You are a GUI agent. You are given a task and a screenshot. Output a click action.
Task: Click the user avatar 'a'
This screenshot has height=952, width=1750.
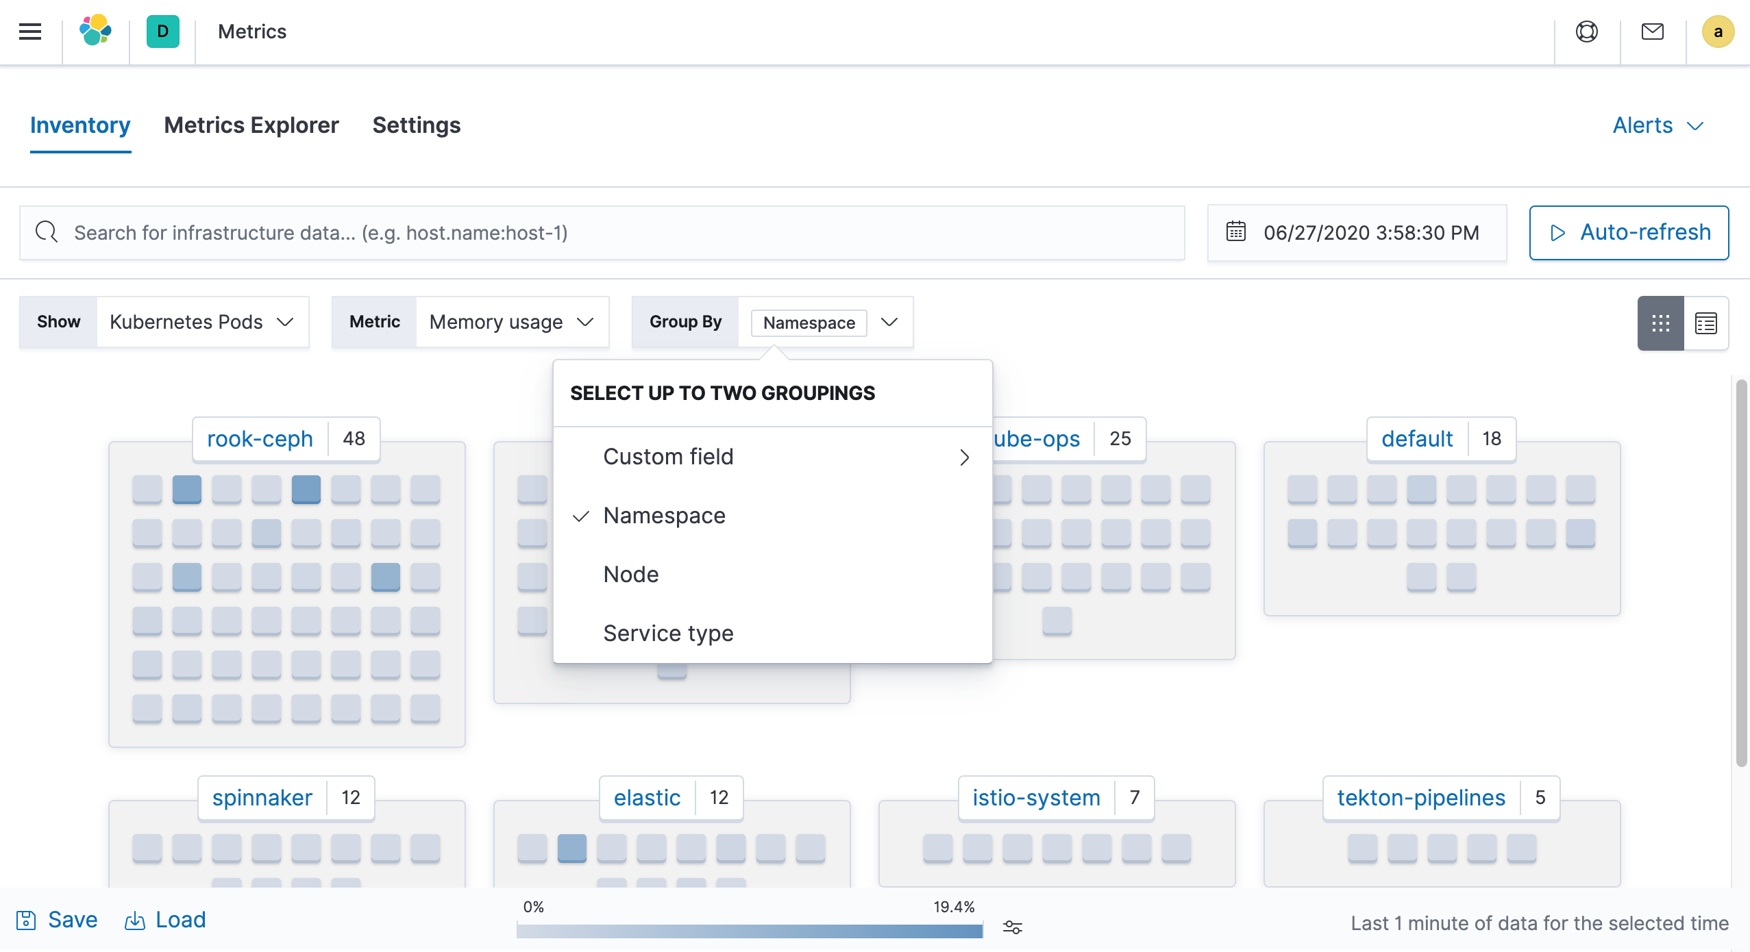click(x=1718, y=32)
